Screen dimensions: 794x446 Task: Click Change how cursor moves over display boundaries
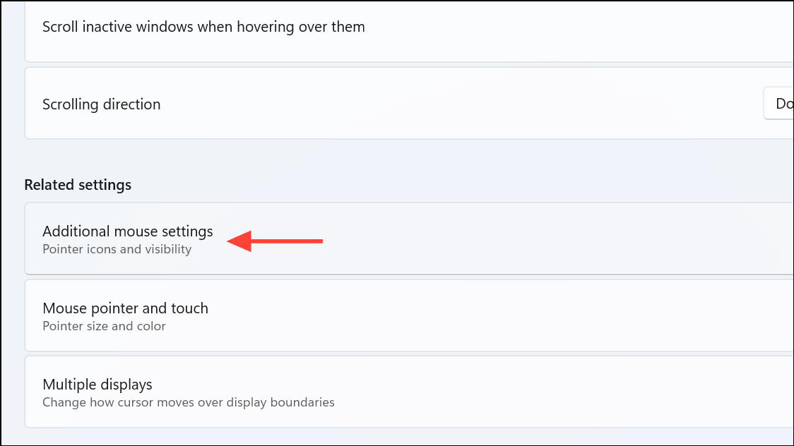tap(189, 402)
